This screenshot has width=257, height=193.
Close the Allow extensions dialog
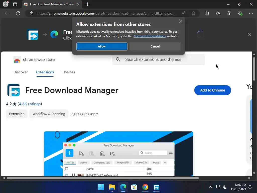180,21
